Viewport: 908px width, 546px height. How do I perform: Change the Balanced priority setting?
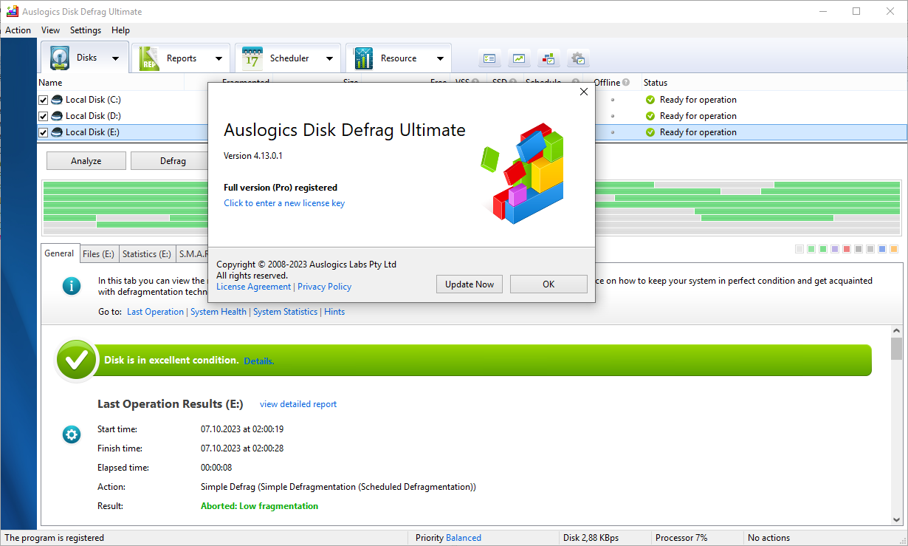coord(464,538)
